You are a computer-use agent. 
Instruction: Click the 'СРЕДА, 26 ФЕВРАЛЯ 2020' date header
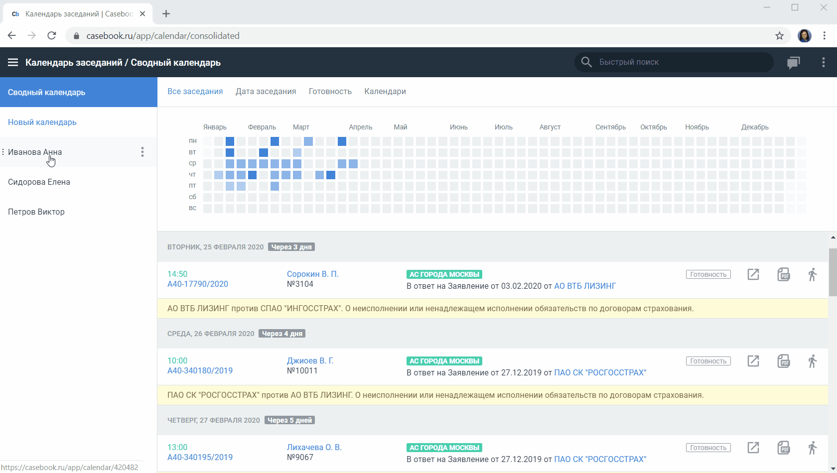point(211,334)
